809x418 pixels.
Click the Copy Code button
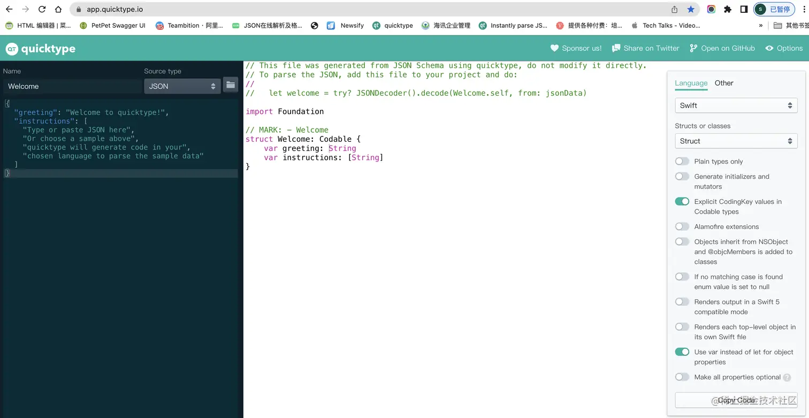(x=736, y=400)
